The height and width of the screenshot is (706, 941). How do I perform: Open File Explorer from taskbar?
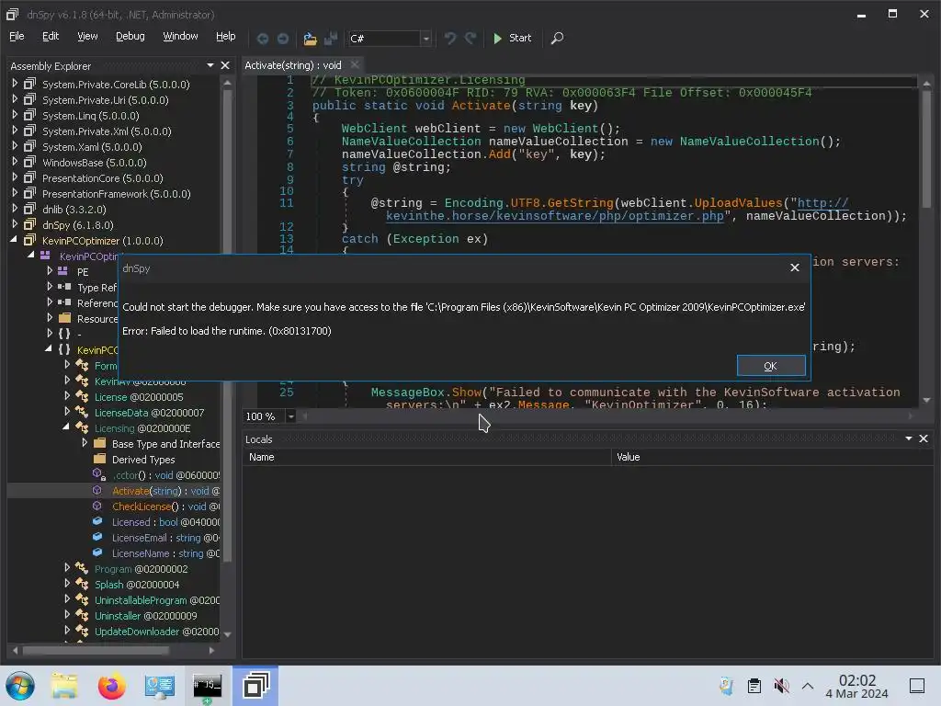coord(64,686)
